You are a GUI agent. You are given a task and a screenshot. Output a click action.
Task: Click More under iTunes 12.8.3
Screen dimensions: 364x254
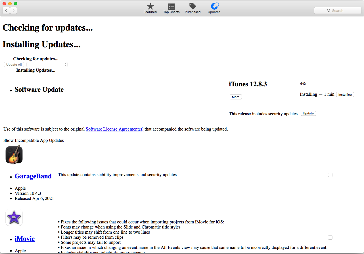pos(236,97)
